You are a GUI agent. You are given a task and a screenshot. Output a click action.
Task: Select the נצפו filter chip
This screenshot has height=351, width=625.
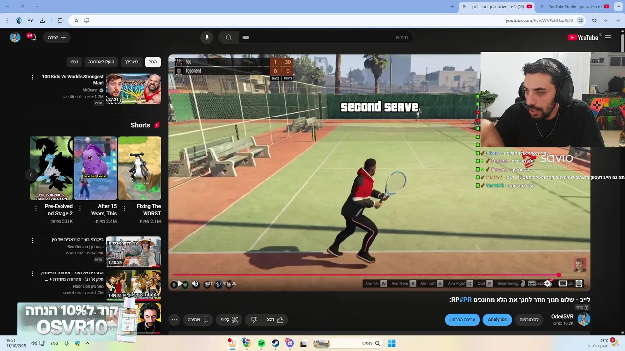point(74,62)
